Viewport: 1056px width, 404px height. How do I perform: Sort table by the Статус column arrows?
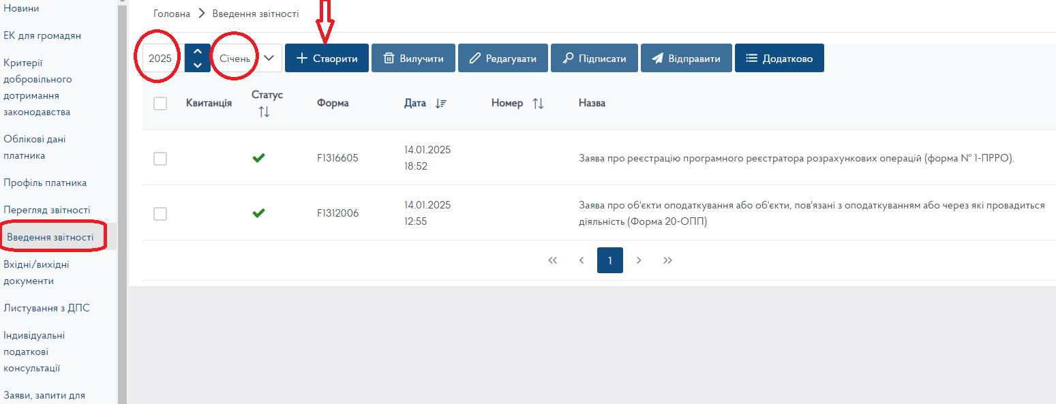265,112
